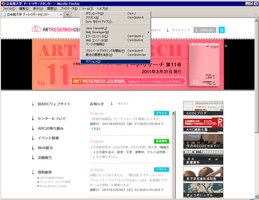Open 活動報告 sidebar link
259x200 pixels.
click(x=45, y=158)
